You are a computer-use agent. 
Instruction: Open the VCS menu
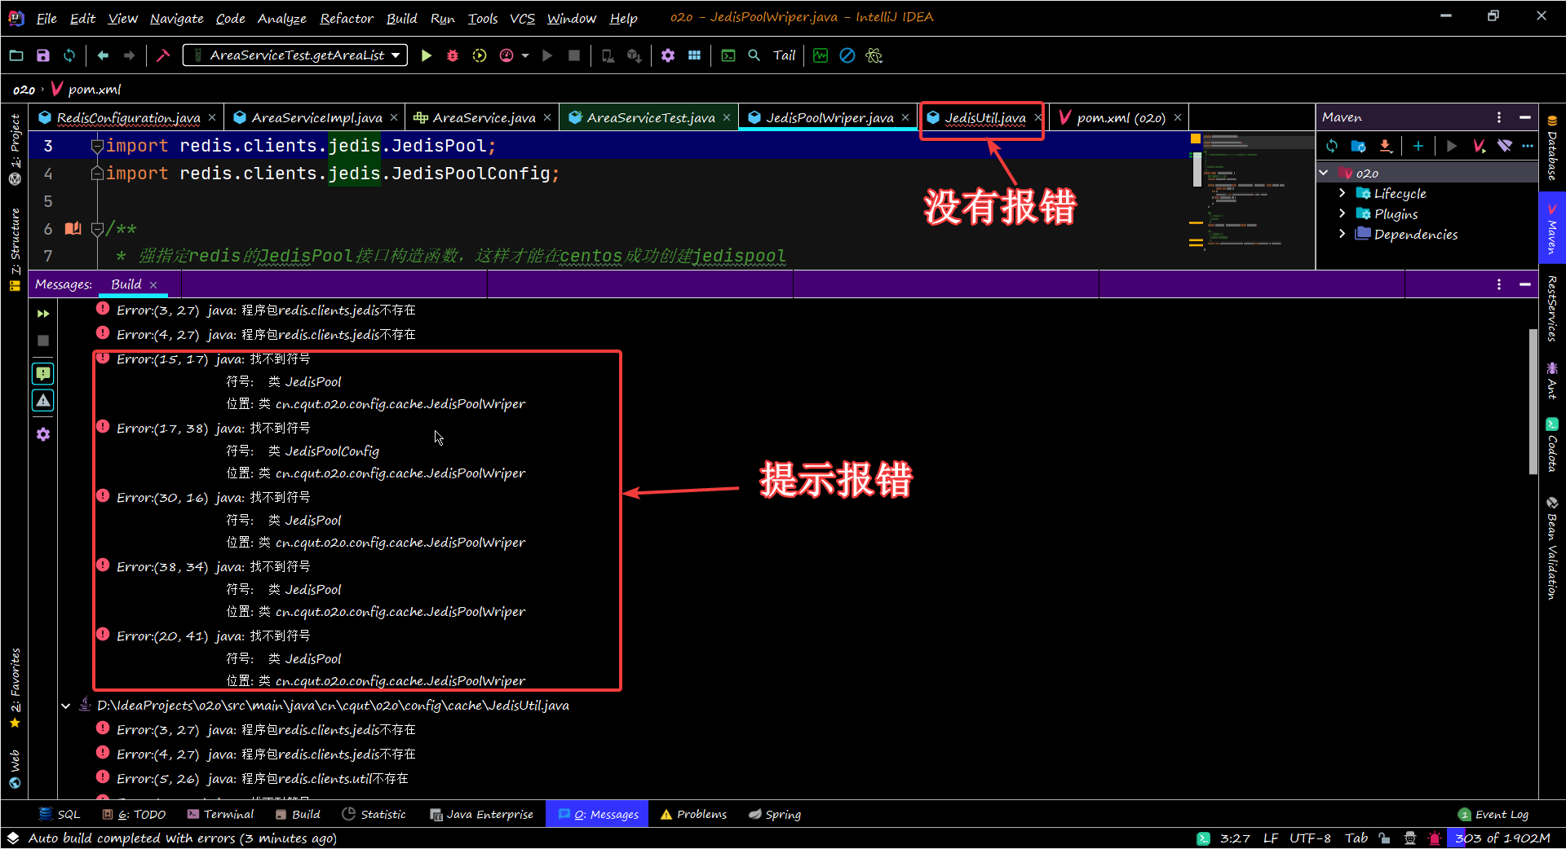[522, 18]
